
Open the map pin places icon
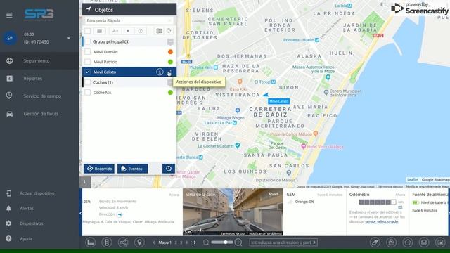(x=139, y=242)
